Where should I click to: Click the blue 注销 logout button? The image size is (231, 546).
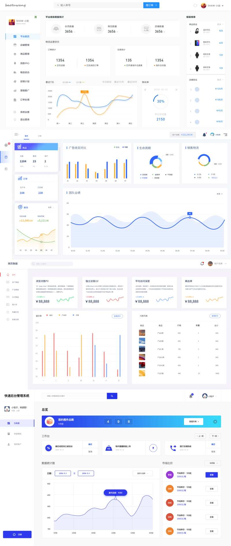[17, 534]
